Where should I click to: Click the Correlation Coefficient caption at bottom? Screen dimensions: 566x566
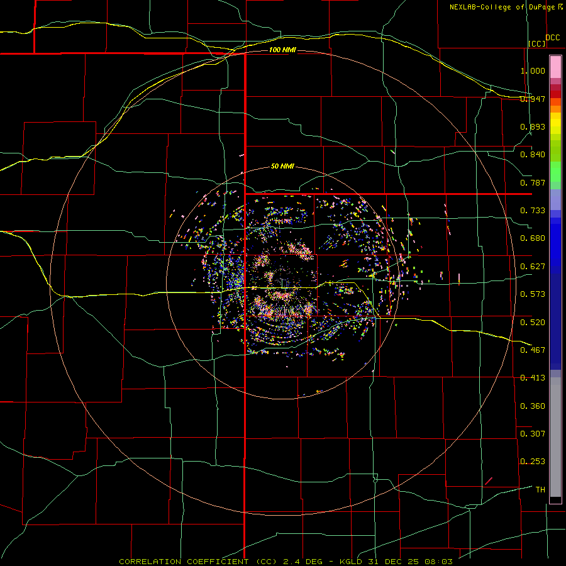pyautogui.click(x=286, y=562)
